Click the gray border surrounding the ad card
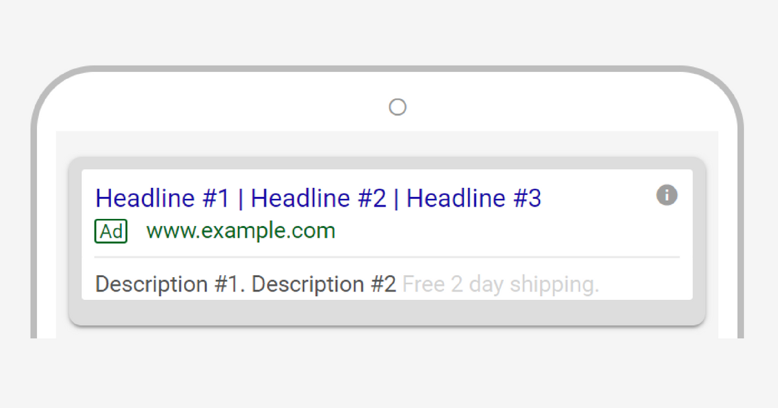The height and width of the screenshot is (408, 778). (x=387, y=312)
